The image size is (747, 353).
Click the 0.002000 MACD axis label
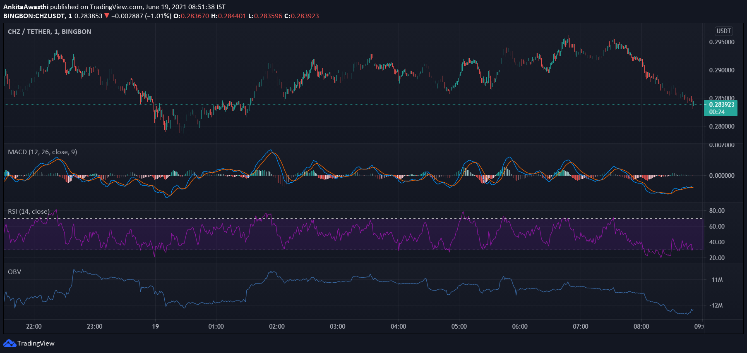[x=722, y=145]
